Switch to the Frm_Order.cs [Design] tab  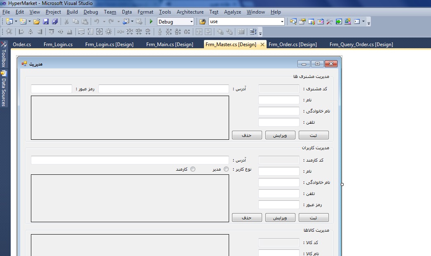tap(292, 45)
